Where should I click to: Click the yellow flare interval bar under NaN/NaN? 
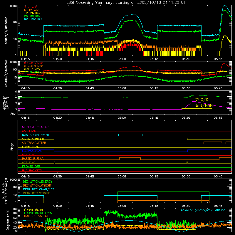[x=197, y=109]
